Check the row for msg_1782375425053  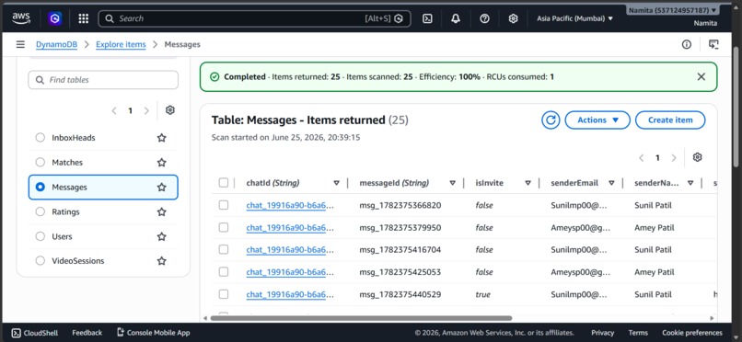click(x=224, y=271)
